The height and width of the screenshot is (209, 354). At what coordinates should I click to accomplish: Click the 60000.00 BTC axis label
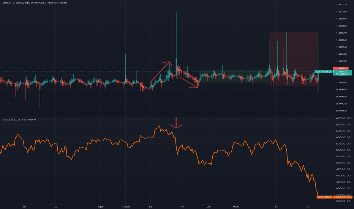[x=343, y=138]
